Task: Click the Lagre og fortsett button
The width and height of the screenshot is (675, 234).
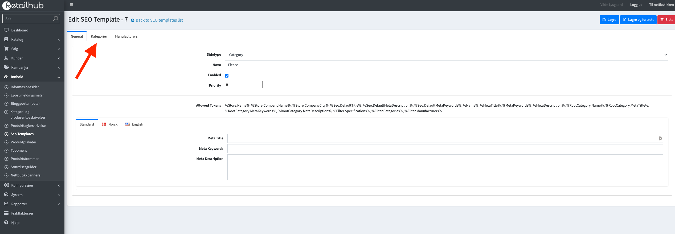Action: point(638,20)
